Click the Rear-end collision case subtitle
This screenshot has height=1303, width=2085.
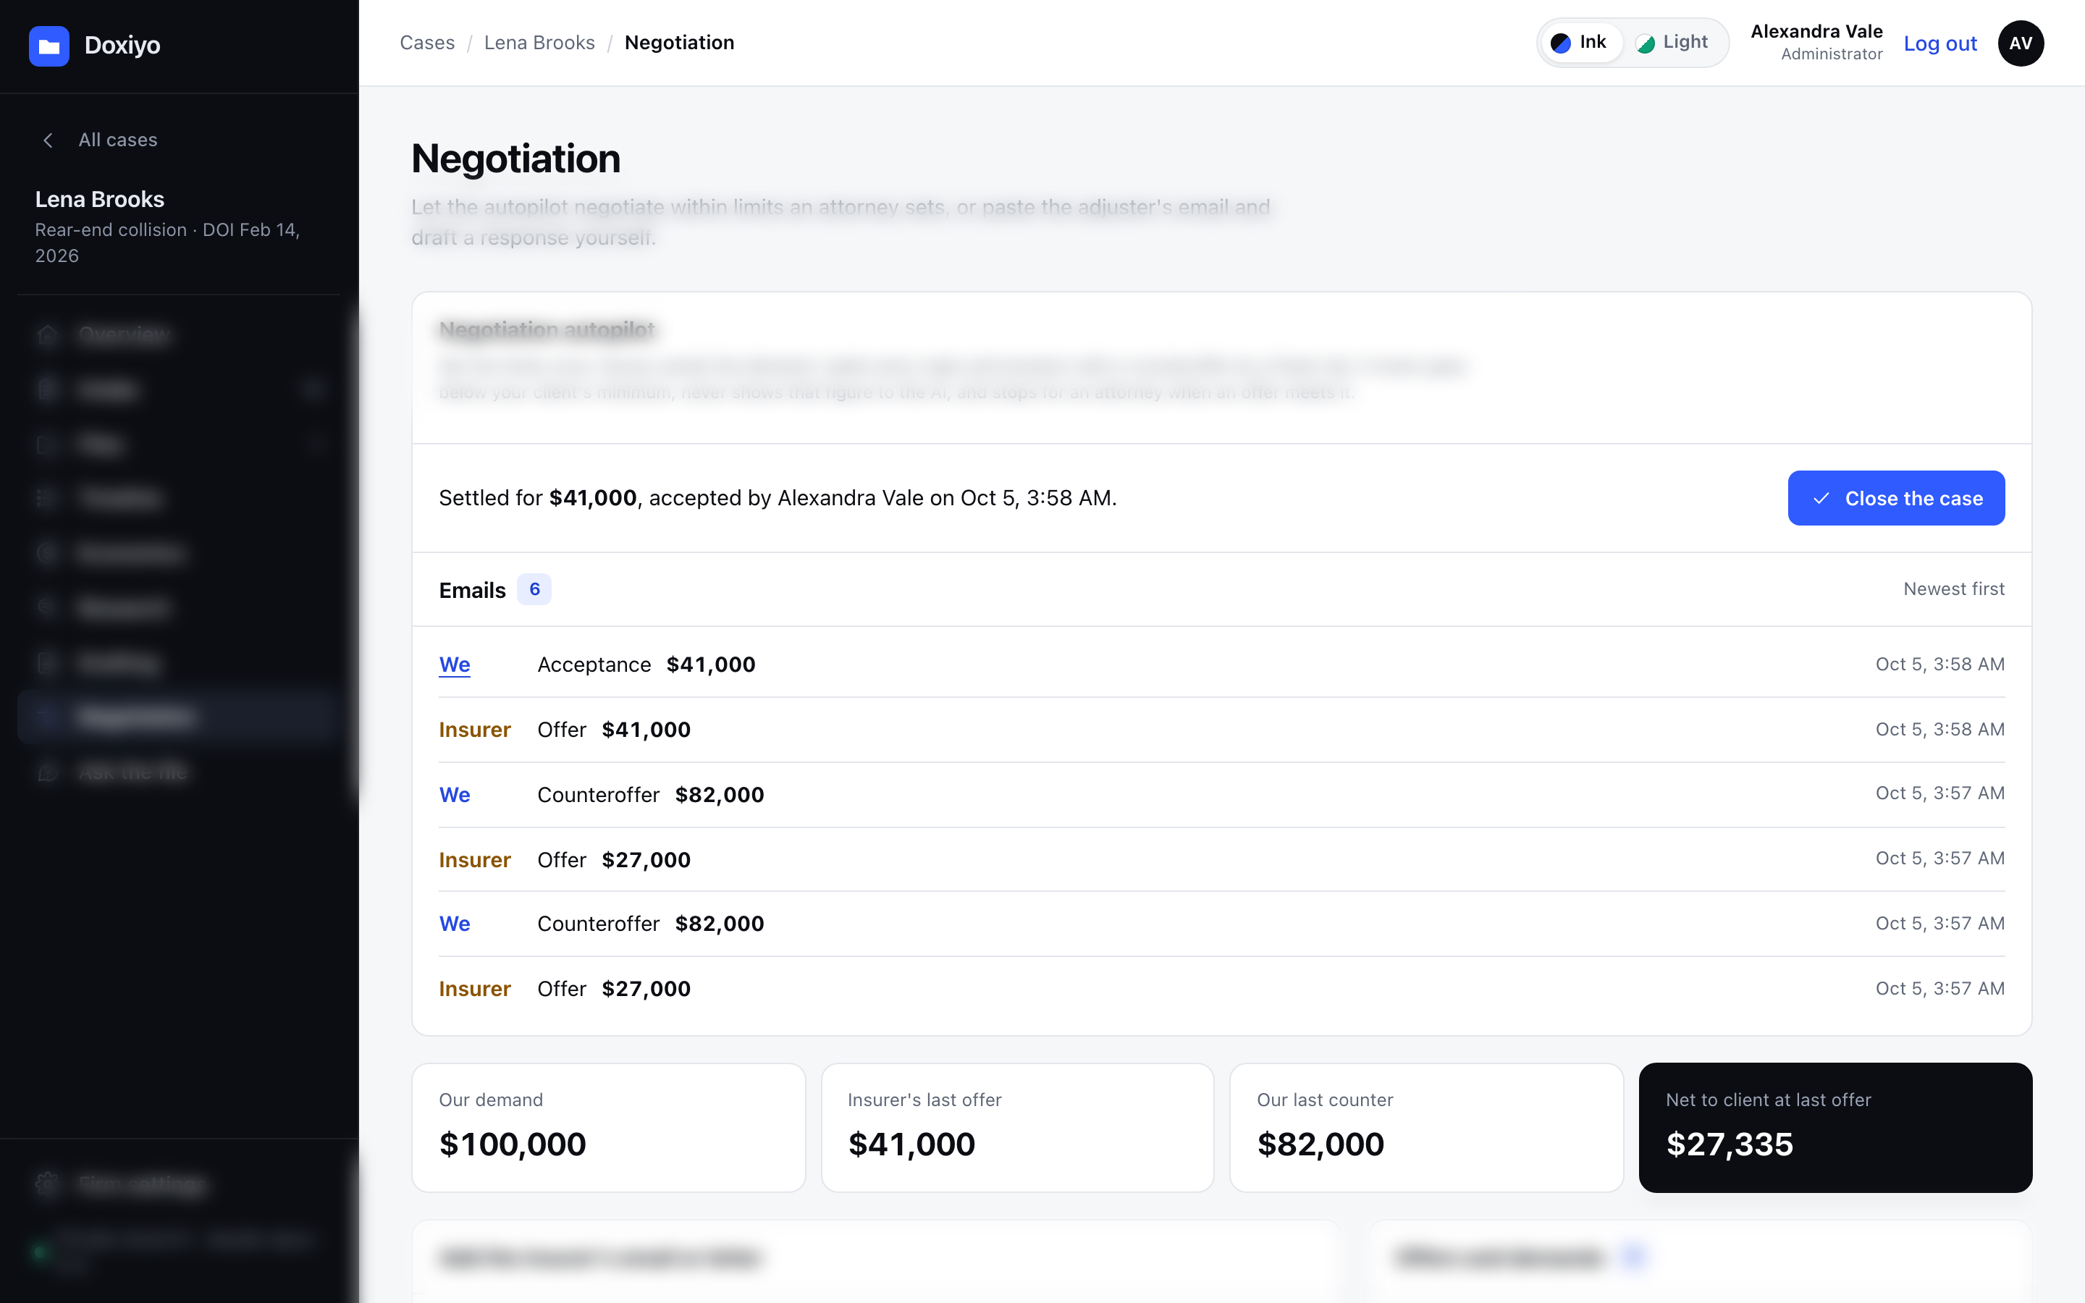click(x=167, y=243)
